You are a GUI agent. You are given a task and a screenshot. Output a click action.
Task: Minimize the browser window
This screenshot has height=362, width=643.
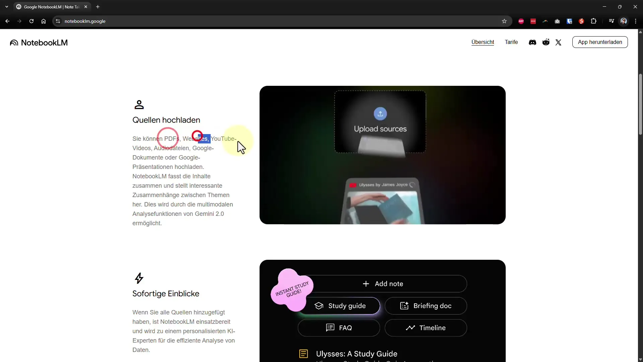[x=604, y=7]
